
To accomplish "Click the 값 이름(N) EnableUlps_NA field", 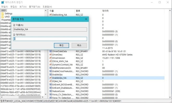I will 50,29.
